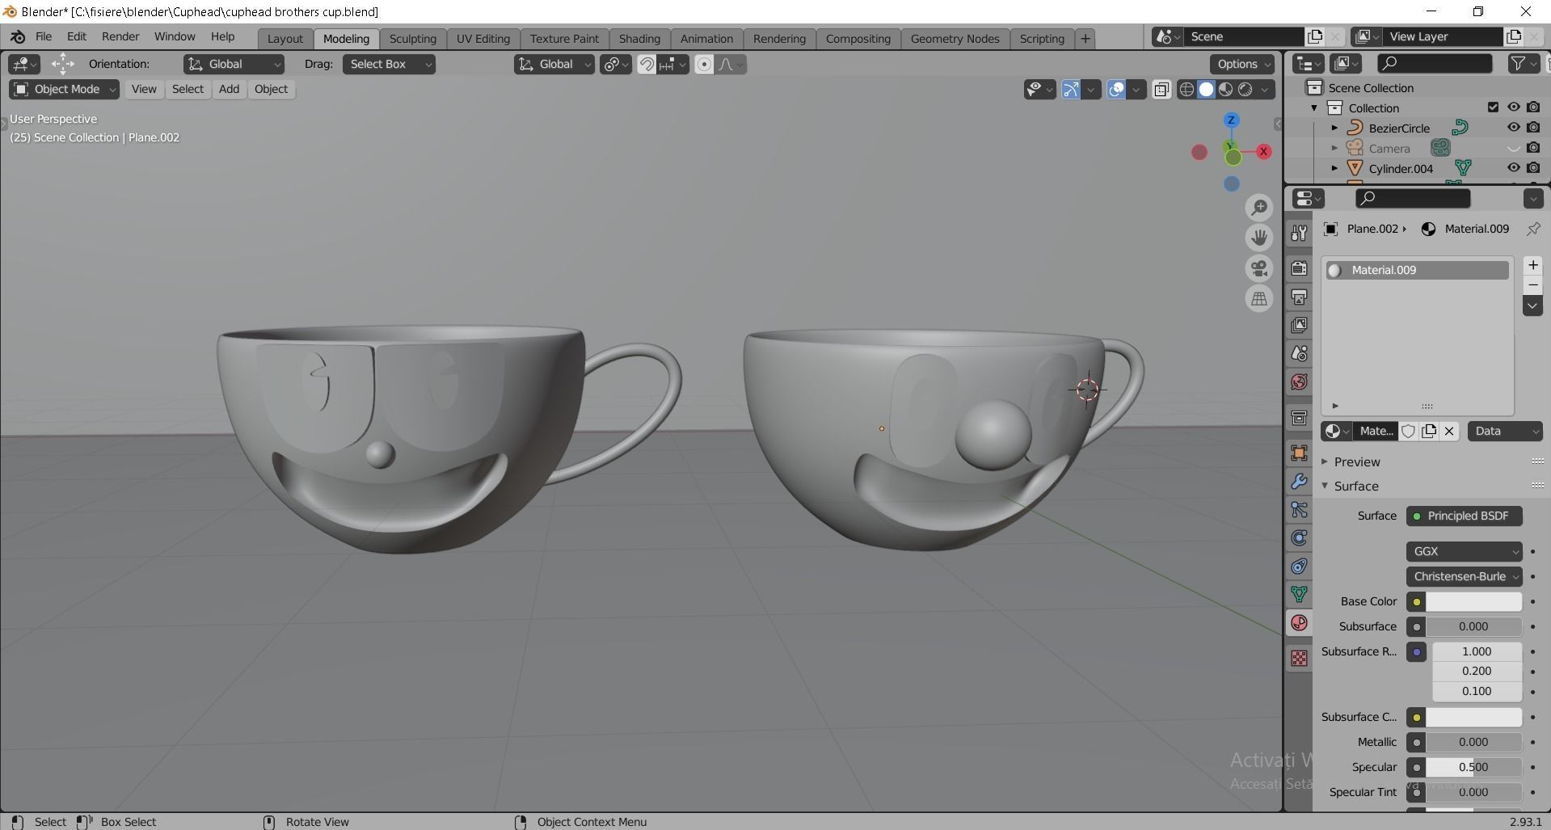Show the hidden Camera in viewport

click(1513, 148)
